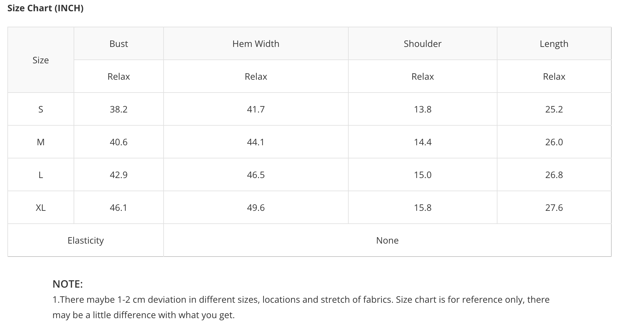Click the Length column header
Image resolution: width=617 pixels, height=322 pixels.
tap(554, 44)
